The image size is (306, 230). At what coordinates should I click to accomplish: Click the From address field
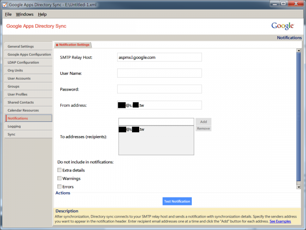click(x=159, y=105)
